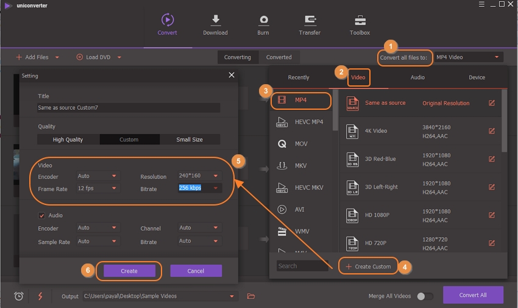
Task: Select the 3D Red-Blue preset icon
Action: (x=352, y=159)
